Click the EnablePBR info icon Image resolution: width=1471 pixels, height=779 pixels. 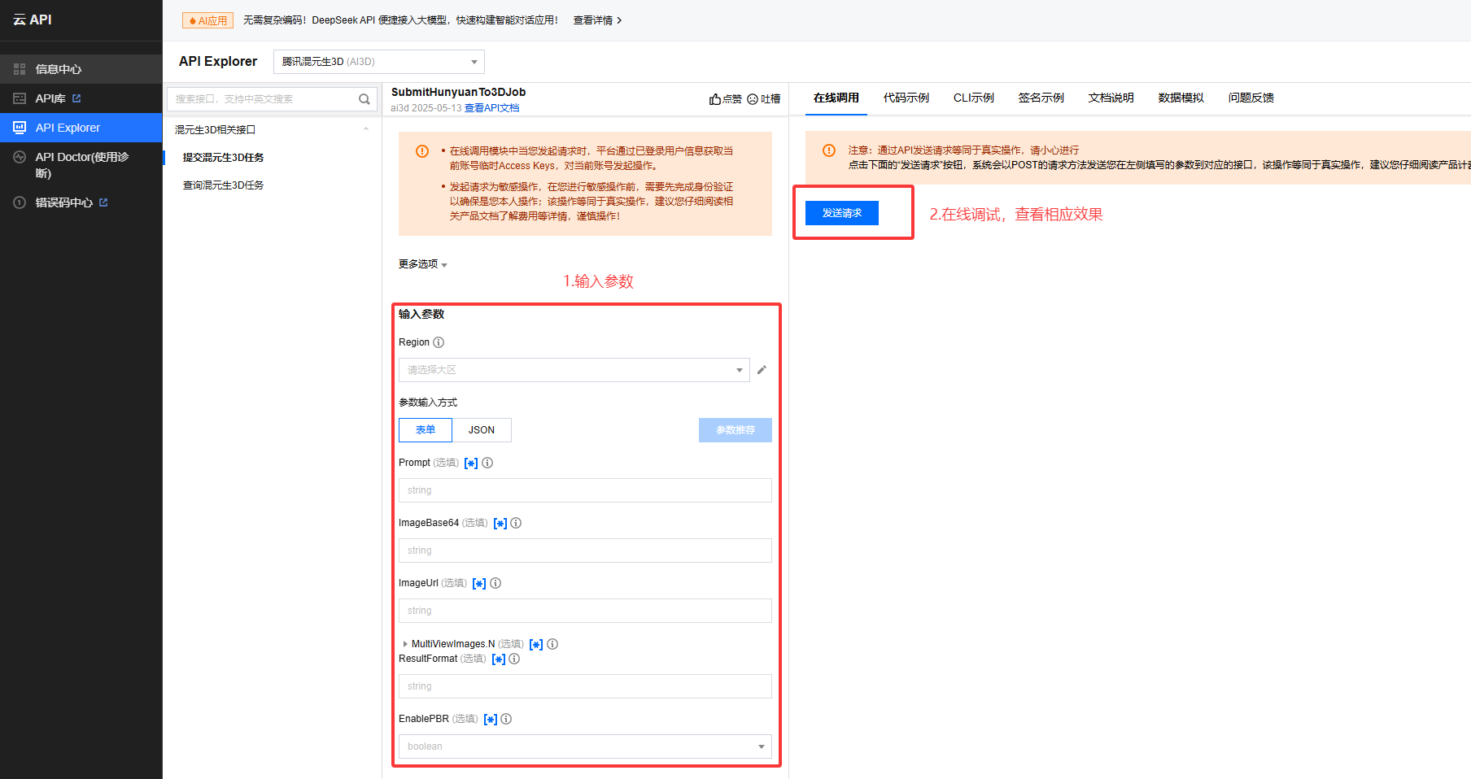pos(506,719)
